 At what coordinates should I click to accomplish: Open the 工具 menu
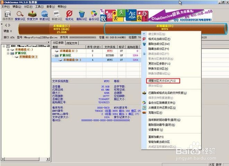click(39, 7)
